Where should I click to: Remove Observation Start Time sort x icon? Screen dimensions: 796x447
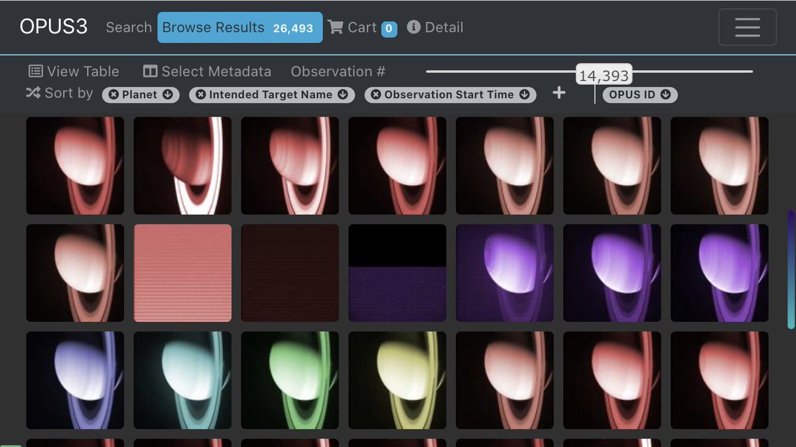click(375, 95)
